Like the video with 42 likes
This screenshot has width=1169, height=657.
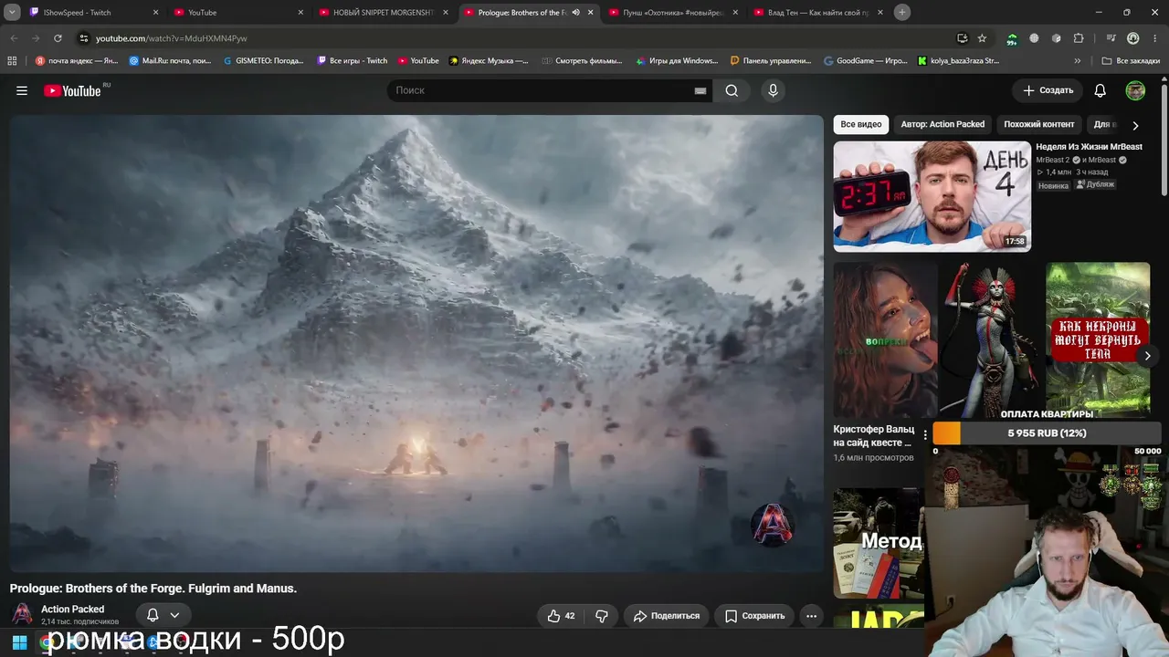[562, 616]
